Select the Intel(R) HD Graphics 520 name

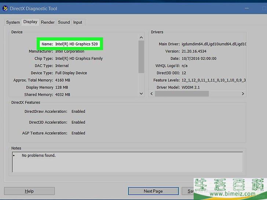click(76, 44)
